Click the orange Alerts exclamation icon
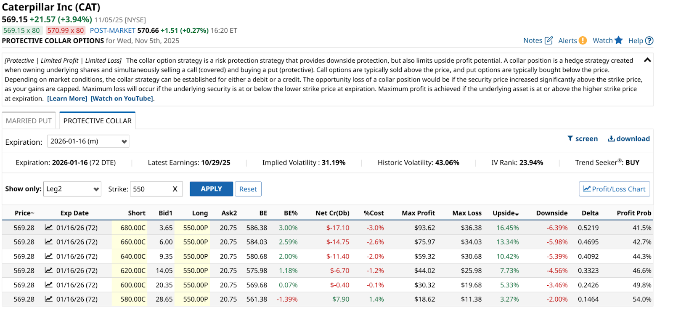673x324 pixels. point(583,40)
